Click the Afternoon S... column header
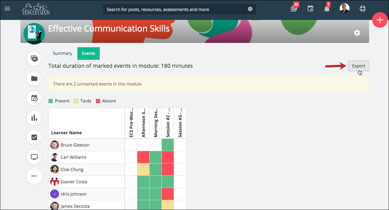 coord(143,123)
